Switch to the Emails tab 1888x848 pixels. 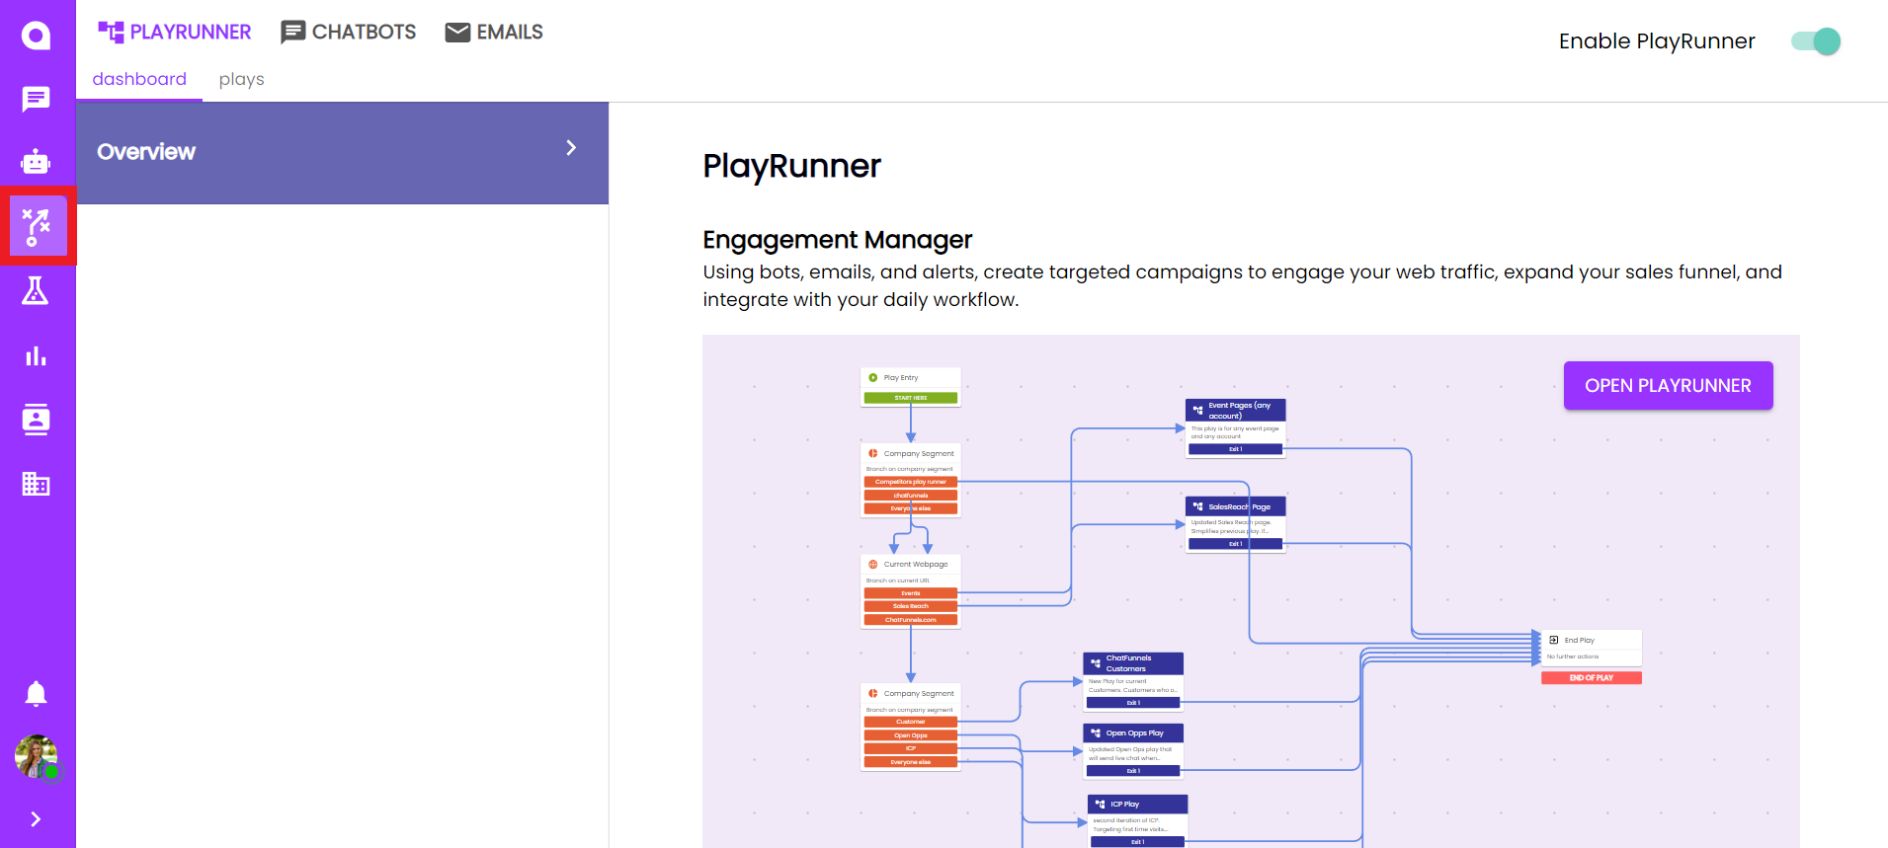[494, 33]
